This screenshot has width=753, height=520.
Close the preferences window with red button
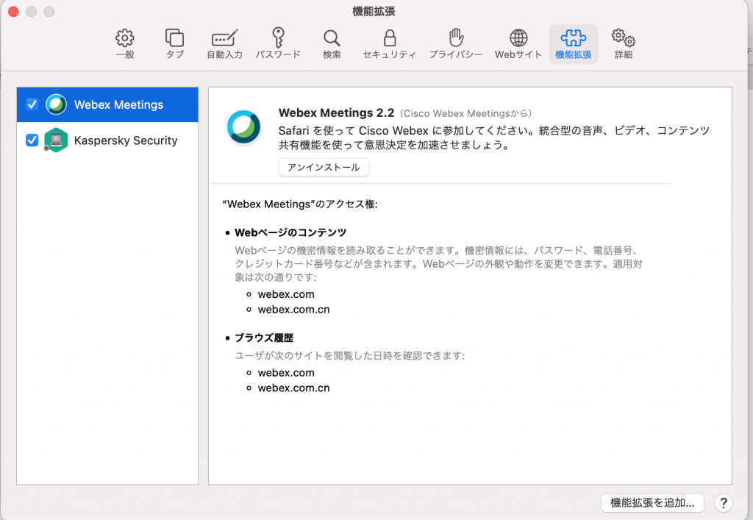(x=13, y=12)
